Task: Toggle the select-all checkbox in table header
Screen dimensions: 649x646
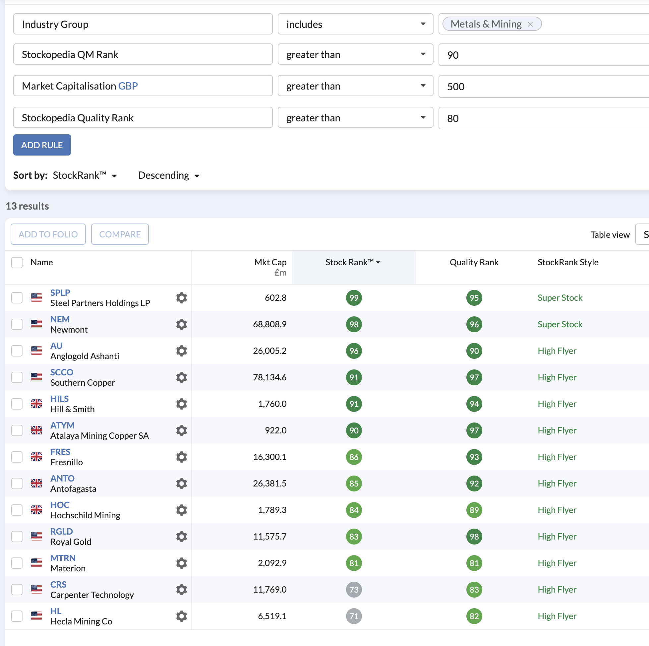Action: click(17, 263)
